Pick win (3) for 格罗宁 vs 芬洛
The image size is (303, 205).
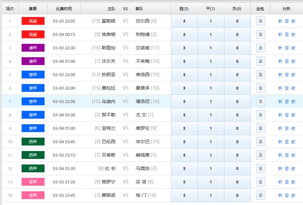(x=184, y=182)
